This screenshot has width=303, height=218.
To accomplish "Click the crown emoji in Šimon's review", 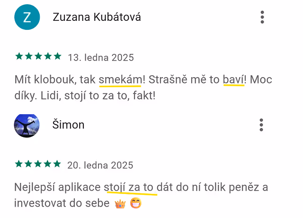I will click(x=120, y=203).
